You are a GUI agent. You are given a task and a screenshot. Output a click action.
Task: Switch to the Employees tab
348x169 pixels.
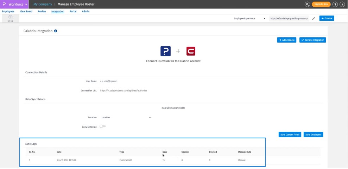[8, 11]
